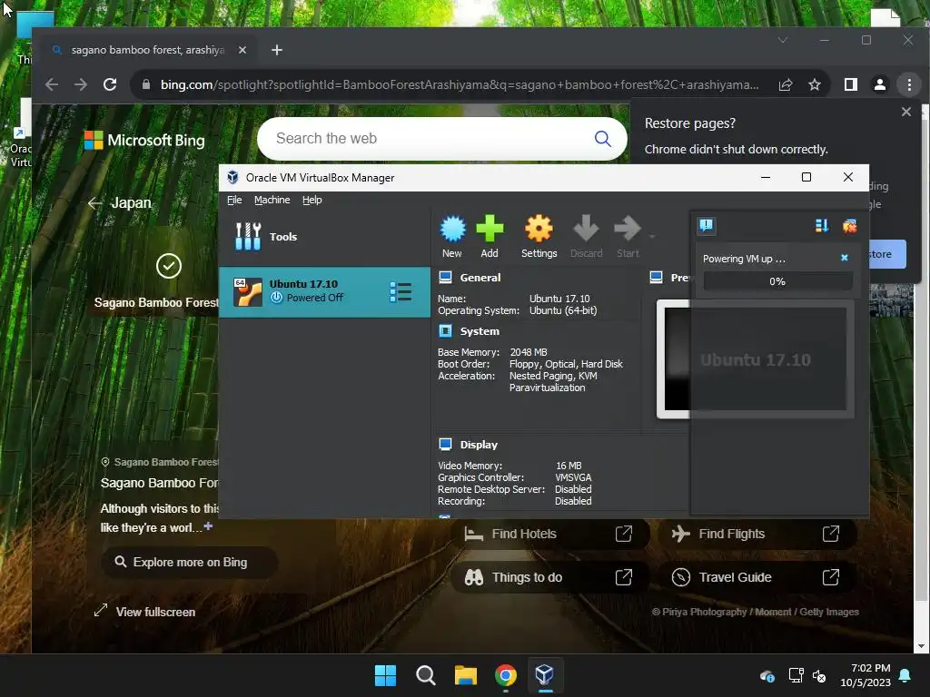Click Chrome reload page icon
The image size is (930, 697).
(x=110, y=84)
